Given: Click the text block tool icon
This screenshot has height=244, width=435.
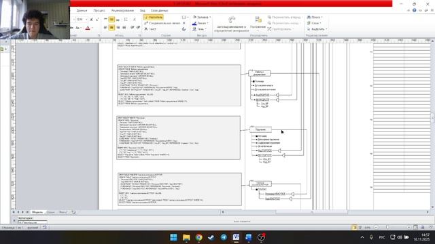Looking at the screenshot, I should tap(184, 29).
